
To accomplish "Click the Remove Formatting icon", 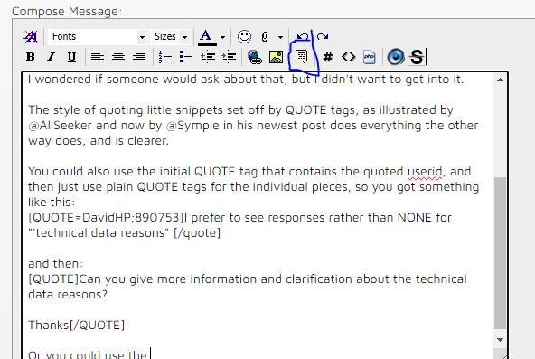I will point(31,36).
